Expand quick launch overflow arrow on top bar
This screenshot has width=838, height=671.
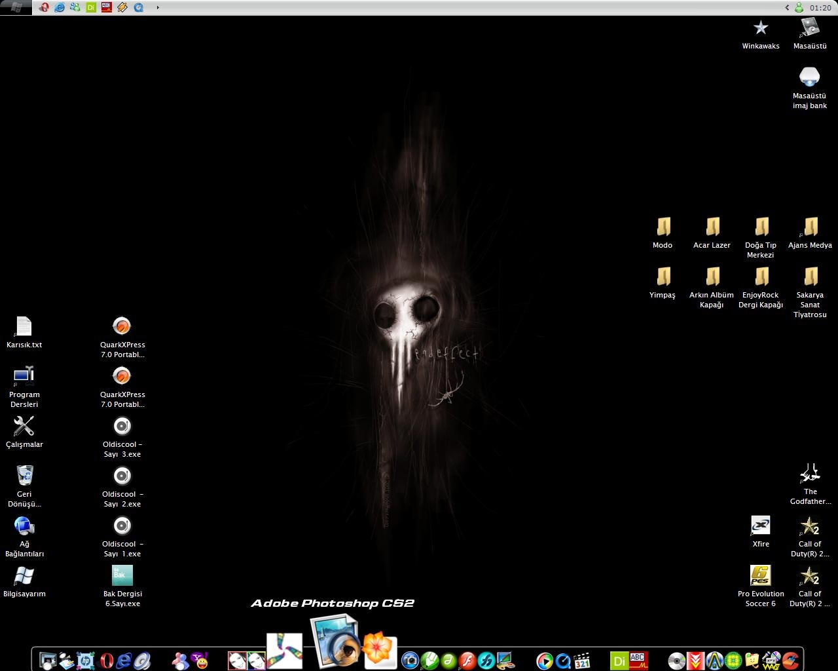click(158, 8)
